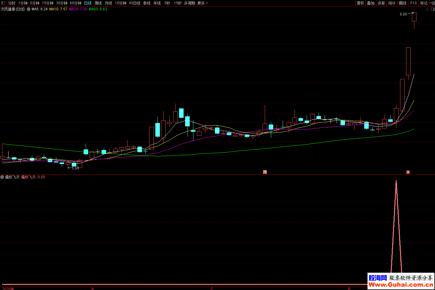Expand the main chart indicator dropdown arrow
435x290 pixels.
[x=29, y=9]
